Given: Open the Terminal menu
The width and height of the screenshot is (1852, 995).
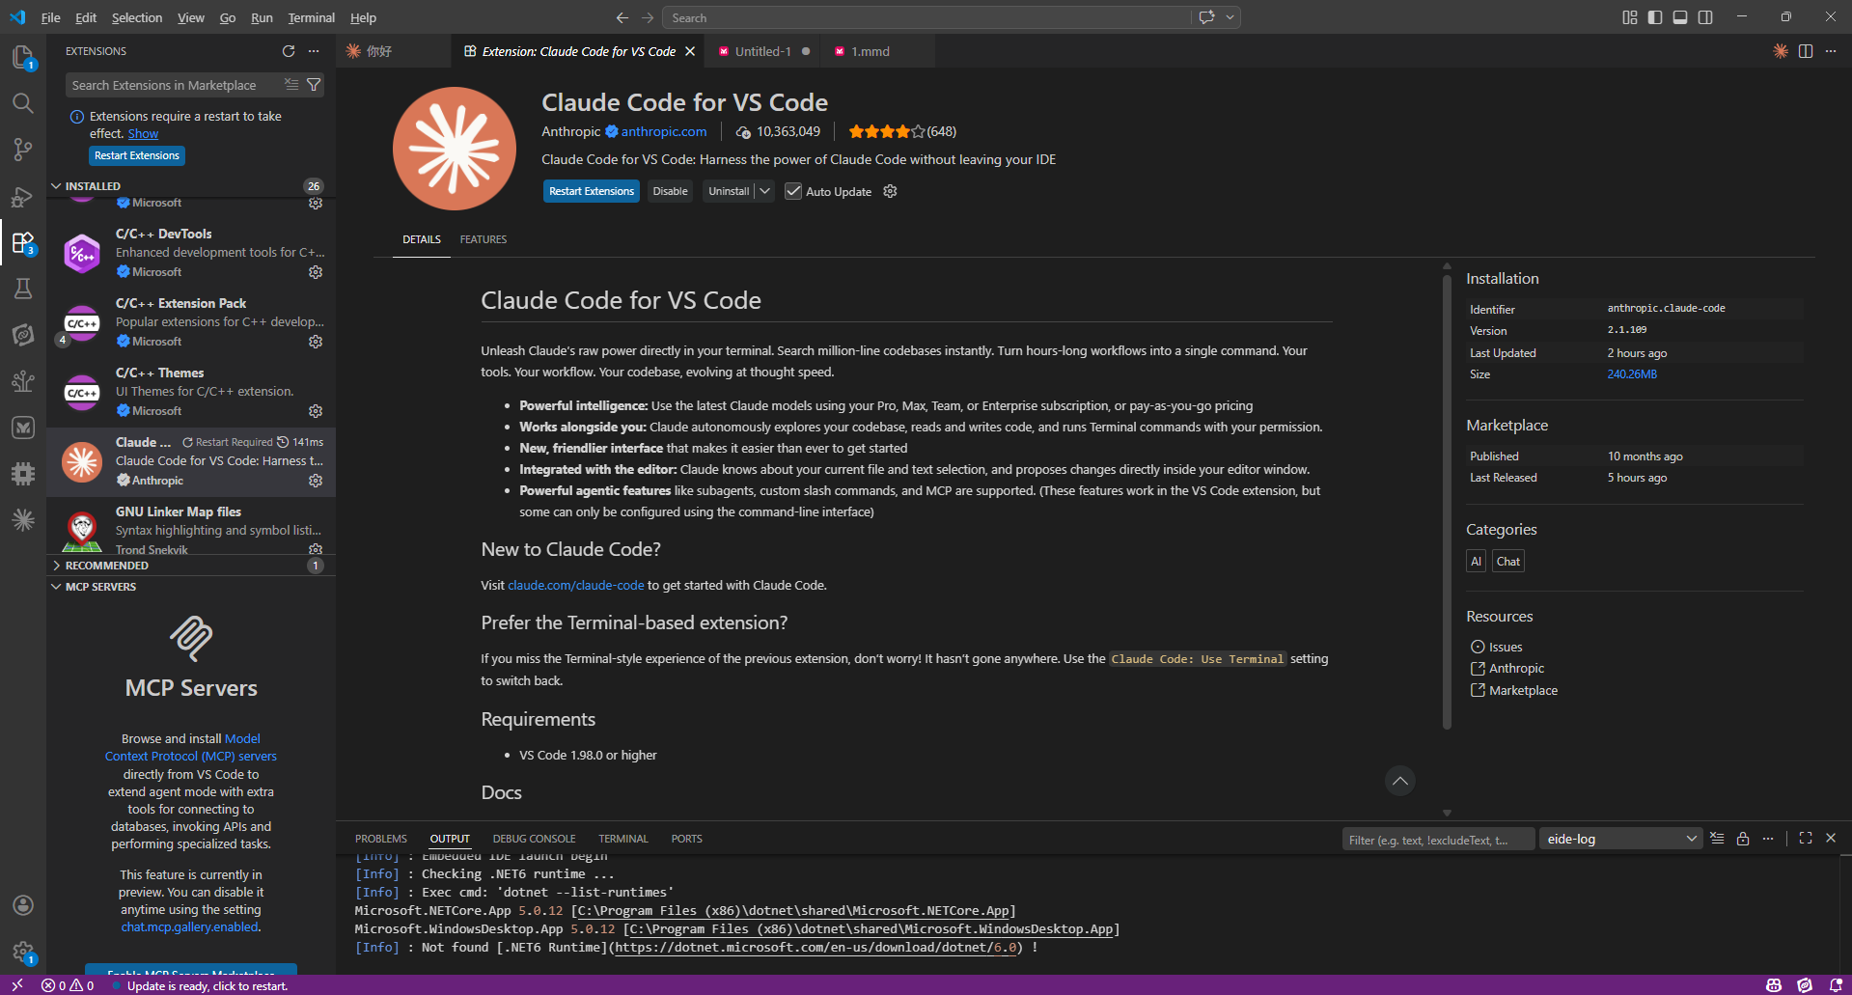Looking at the screenshot, I should pos(311,17).
